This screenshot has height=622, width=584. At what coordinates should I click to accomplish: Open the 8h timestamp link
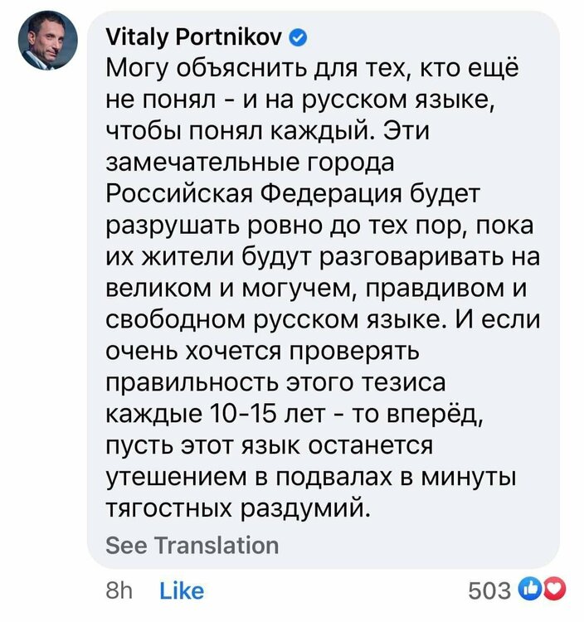[119, 590]
